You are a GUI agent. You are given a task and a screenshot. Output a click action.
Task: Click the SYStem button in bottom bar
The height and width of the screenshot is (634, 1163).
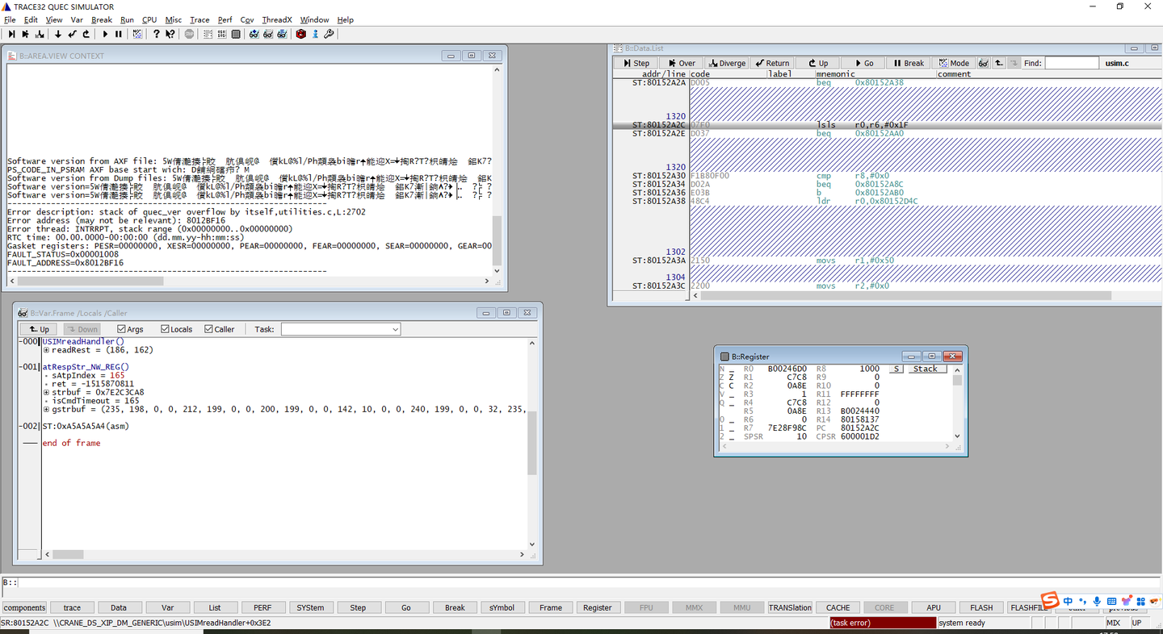coord(310,607)
